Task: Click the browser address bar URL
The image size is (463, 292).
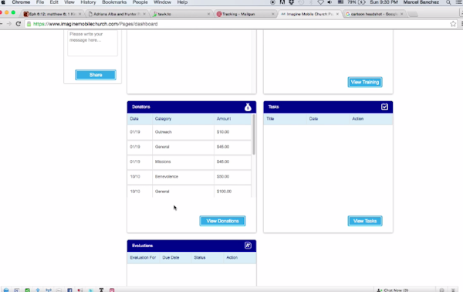Action: [96, 24]
